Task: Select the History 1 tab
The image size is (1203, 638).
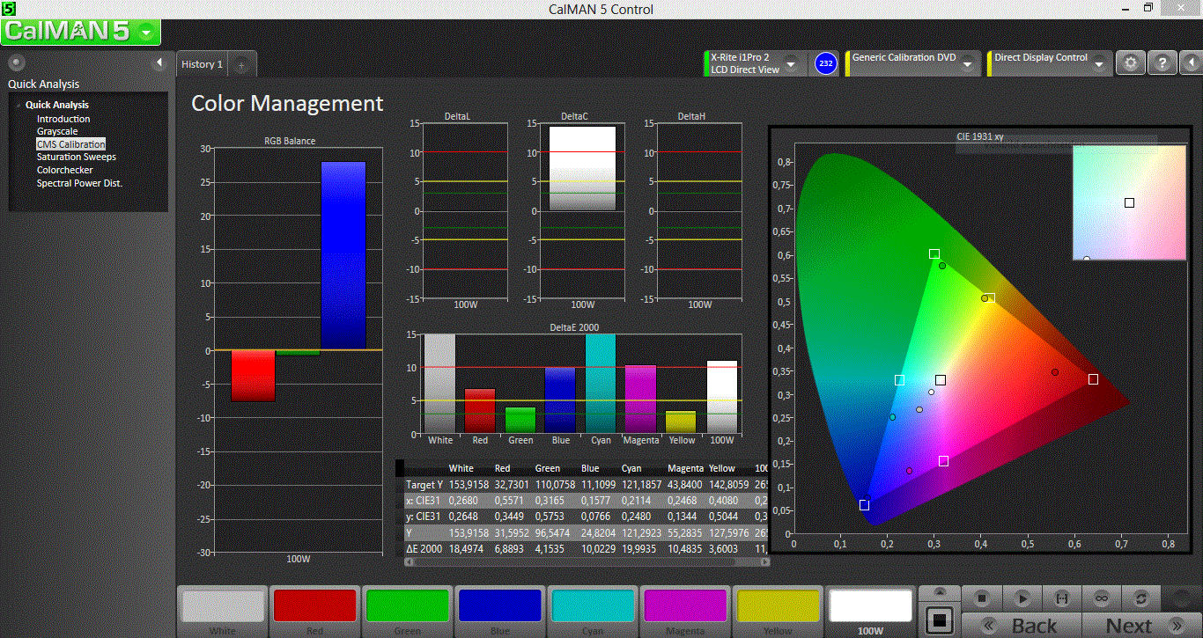Action: coord(202,64)
